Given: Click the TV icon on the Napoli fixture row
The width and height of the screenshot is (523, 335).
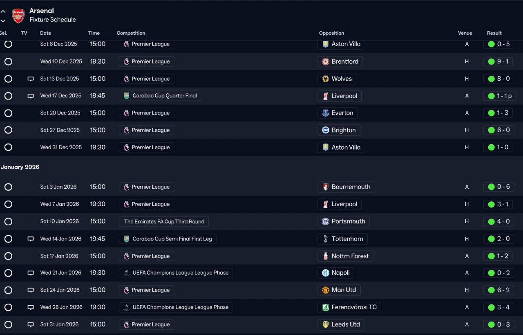Looking at the screenshot, I should 31,273.
